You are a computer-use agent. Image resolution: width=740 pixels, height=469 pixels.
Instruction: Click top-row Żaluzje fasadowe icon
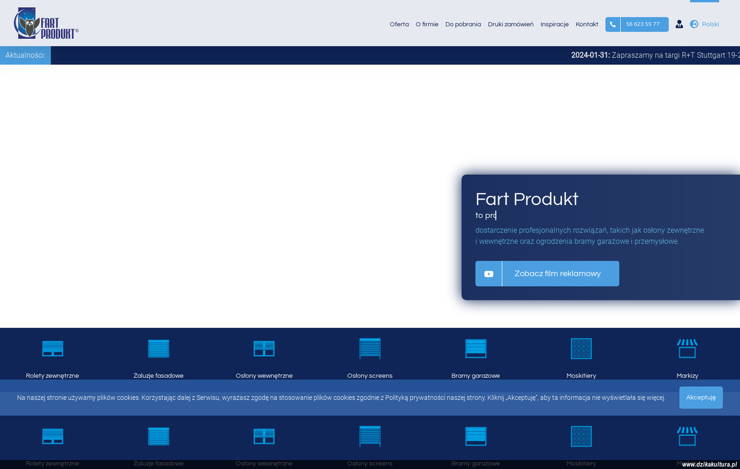(x=159, y=349)
